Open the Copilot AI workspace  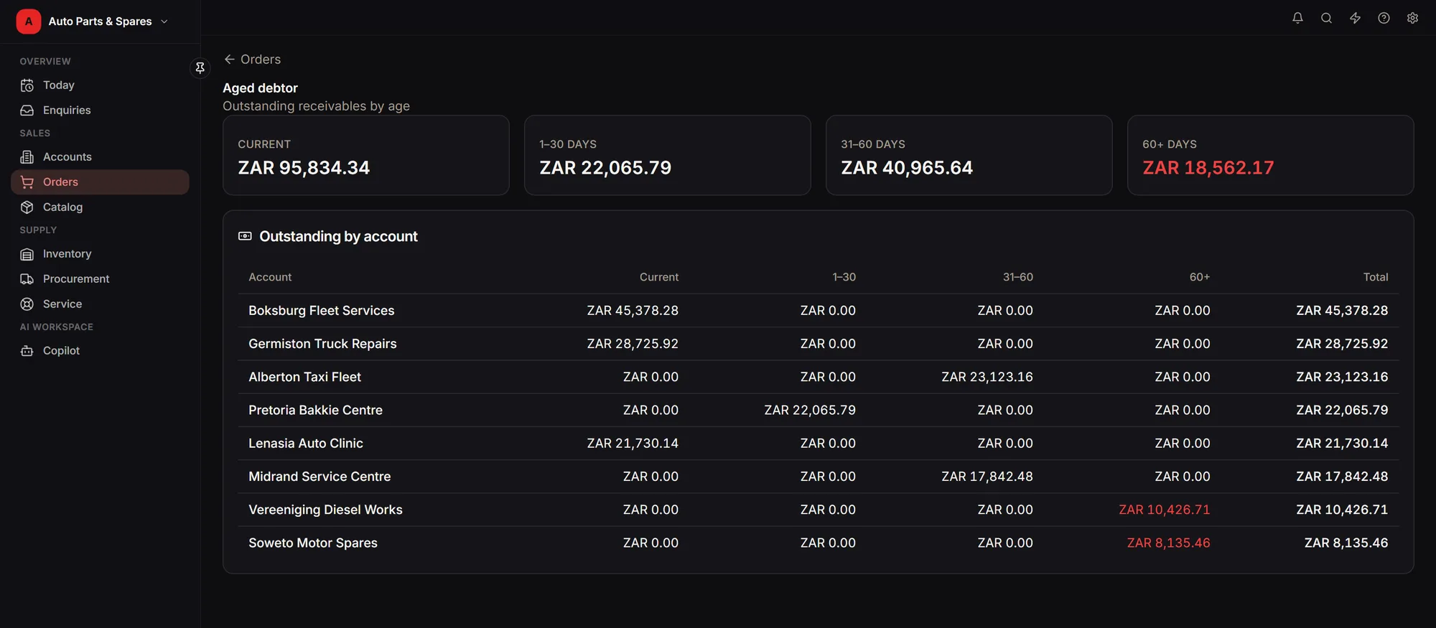pos(100,350)
